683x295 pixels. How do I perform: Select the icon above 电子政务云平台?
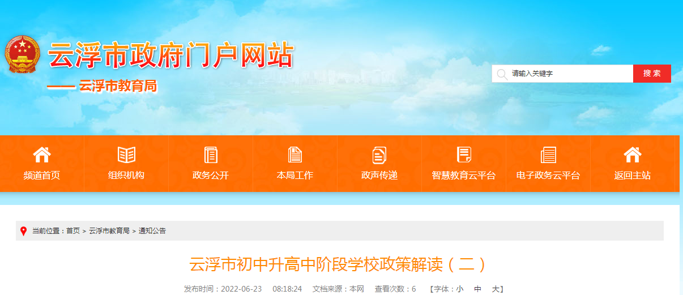(548, 155)
